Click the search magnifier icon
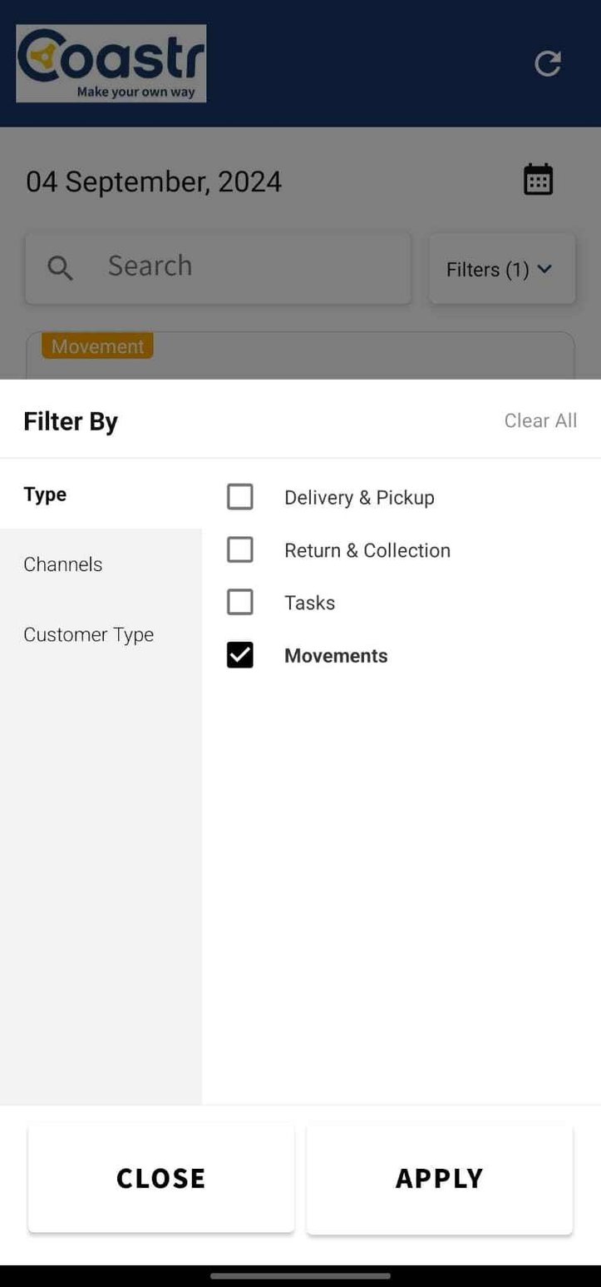601x1287 pixels. (59, 267)
